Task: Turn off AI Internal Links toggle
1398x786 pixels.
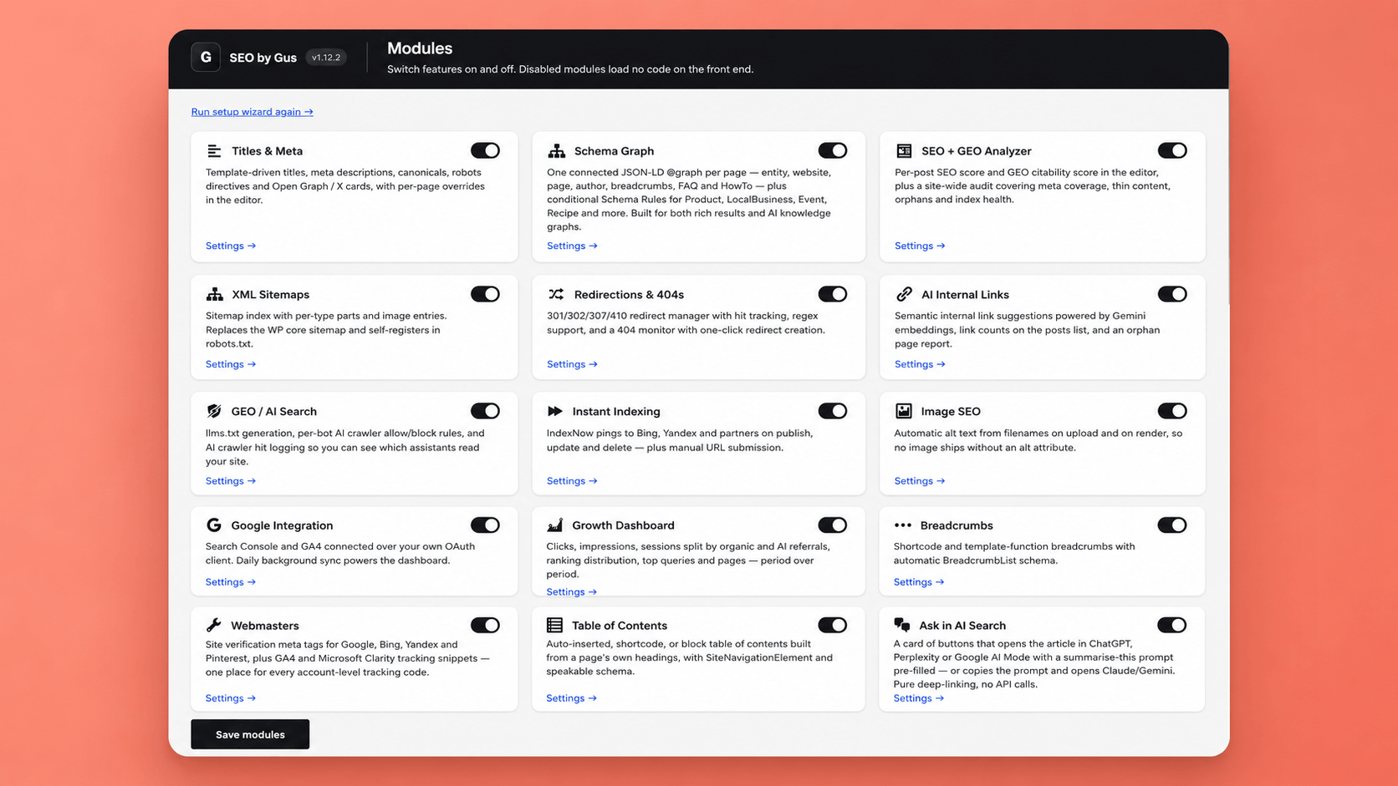Action: (x=1172, y=294)
